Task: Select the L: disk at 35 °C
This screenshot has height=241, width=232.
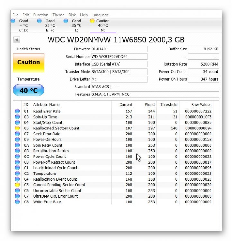Action: click(76, 25)
